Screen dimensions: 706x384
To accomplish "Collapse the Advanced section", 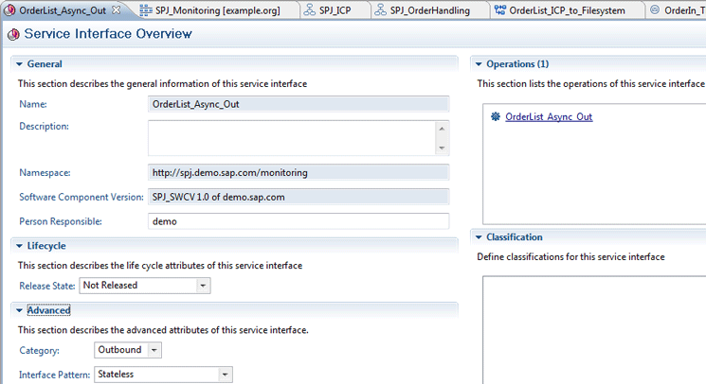I will click(x=19, y=310).
